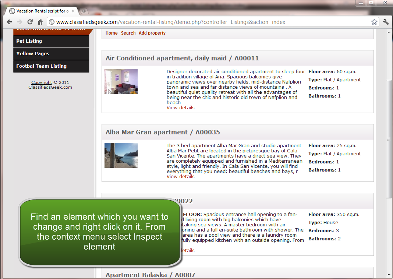Click the 'Floor area: 60 sq.m.' text
This screenshot has width=393, height=279.
pos(332,72)
